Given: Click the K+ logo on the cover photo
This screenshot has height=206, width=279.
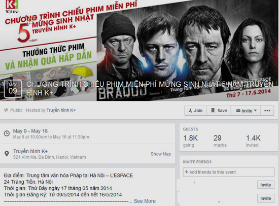Looking at the screenshot, I should (12, 7).
